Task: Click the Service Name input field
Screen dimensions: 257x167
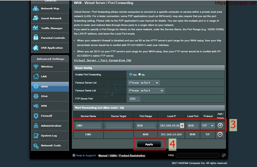Action: [x=88, y=125]
